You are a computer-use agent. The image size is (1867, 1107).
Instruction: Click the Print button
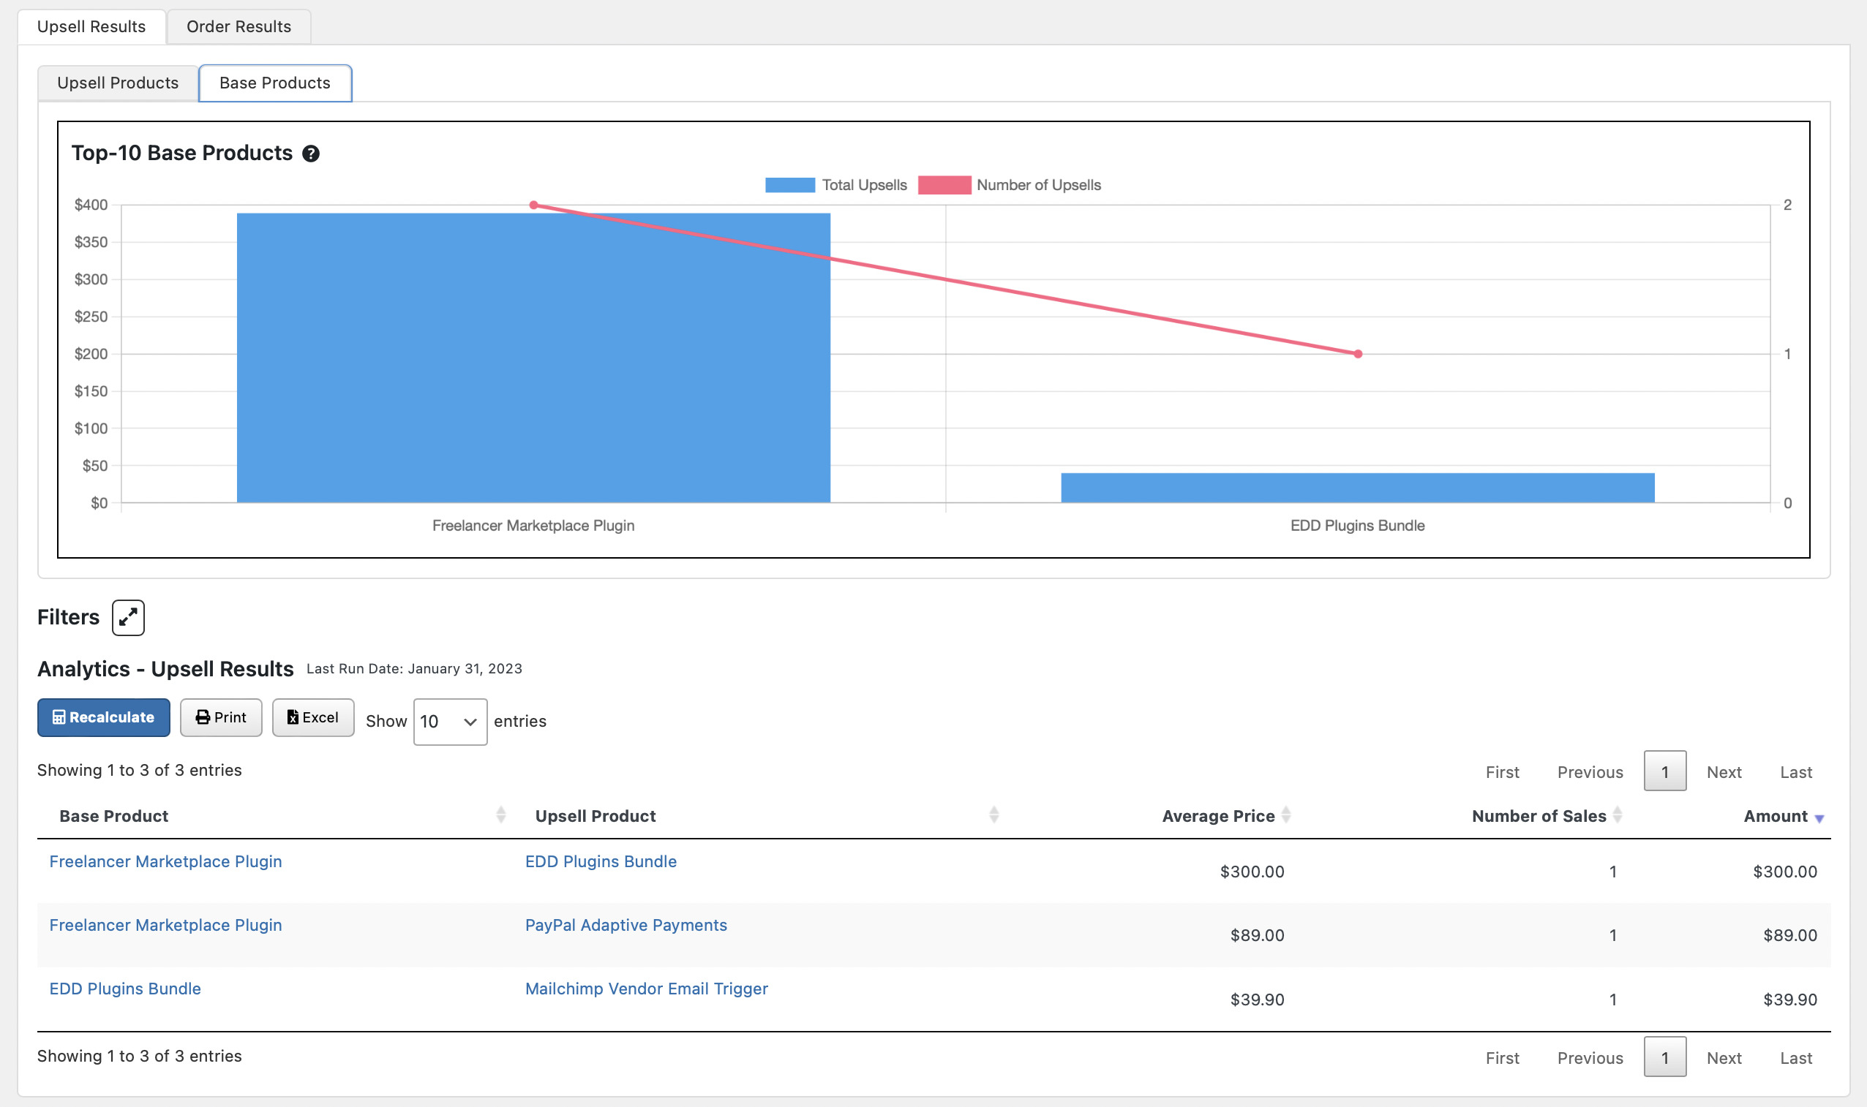(221, 717)
